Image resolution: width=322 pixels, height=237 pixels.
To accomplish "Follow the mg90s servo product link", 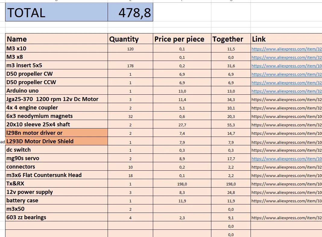I will (286, 159).
